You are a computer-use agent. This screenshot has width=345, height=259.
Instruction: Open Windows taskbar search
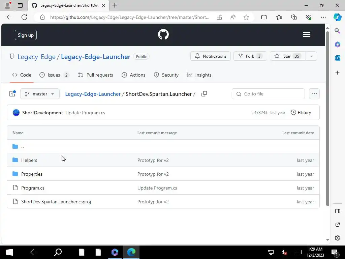[58, 252]
